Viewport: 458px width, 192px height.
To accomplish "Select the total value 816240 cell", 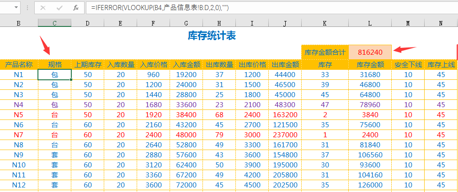I will pos(370,52).
